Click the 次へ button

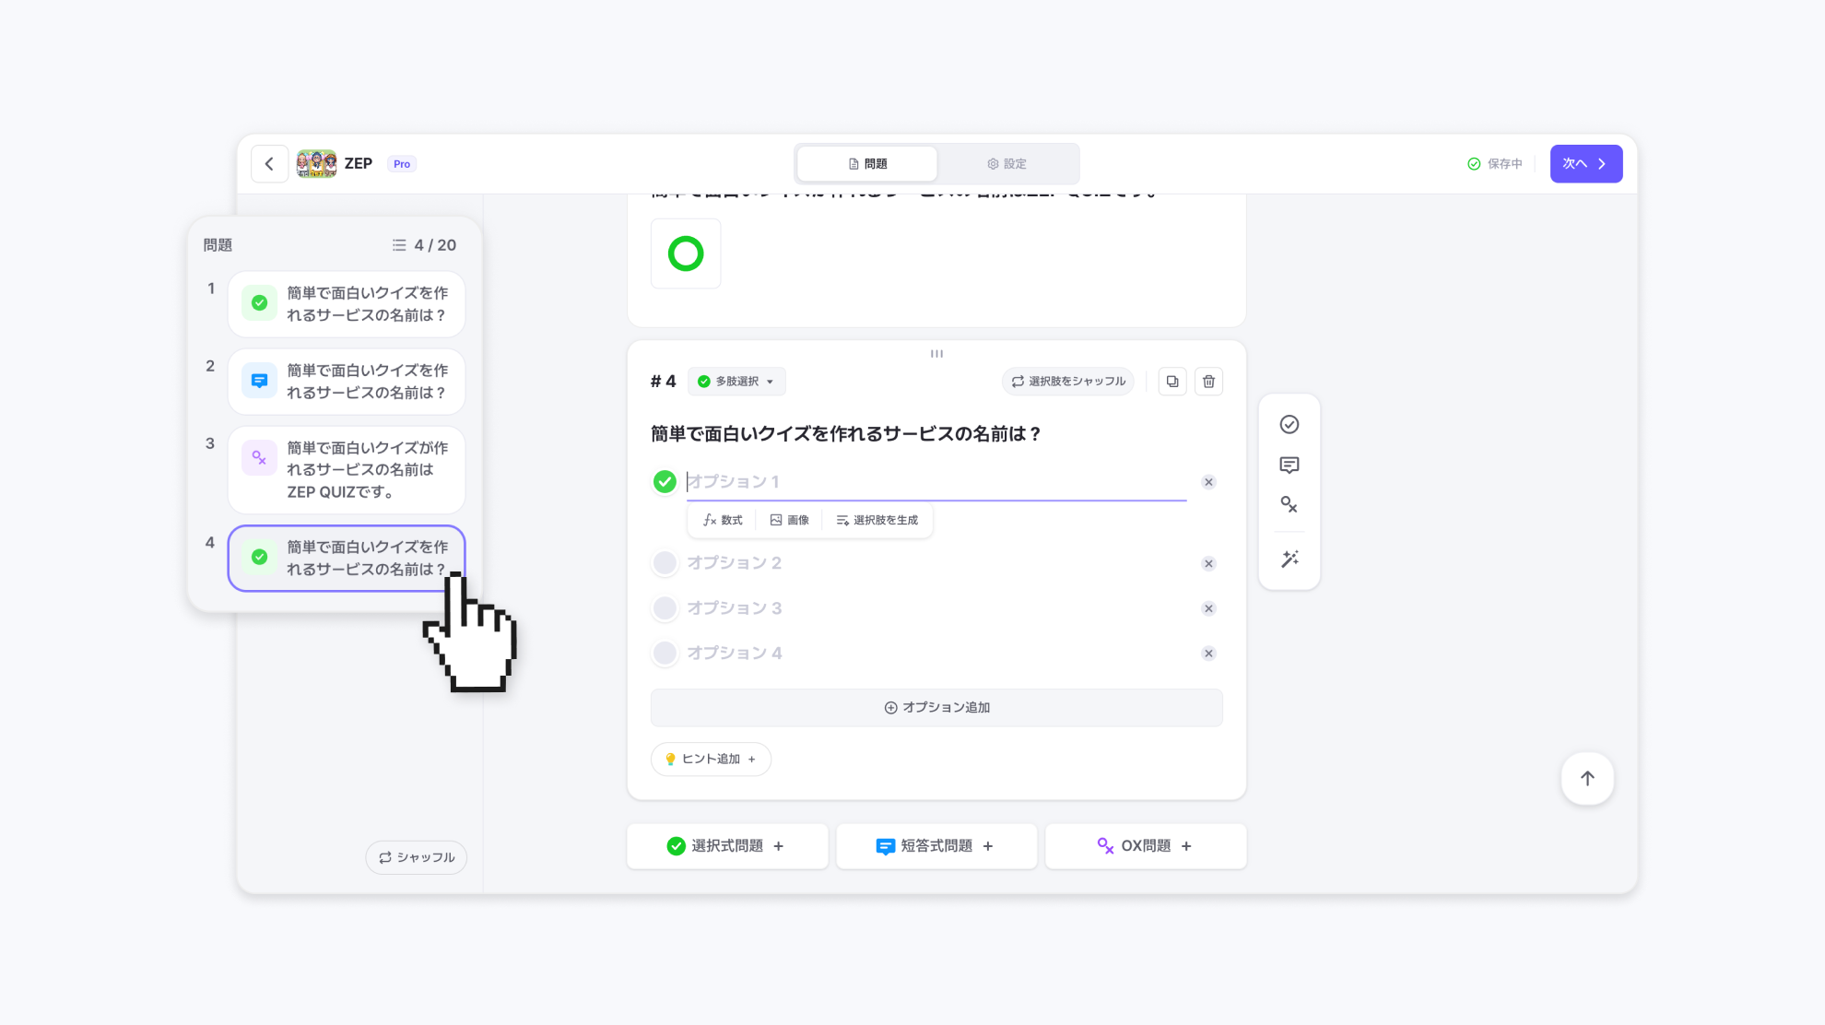[x=1584, y=164]
